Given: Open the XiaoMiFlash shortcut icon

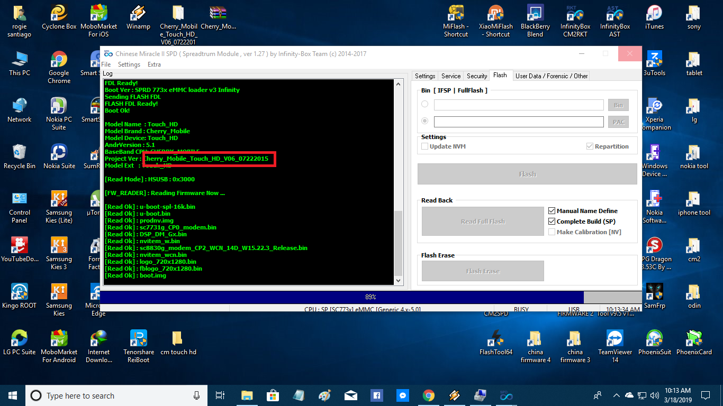Looking at the screenshot, I should [x=495, y=21].
